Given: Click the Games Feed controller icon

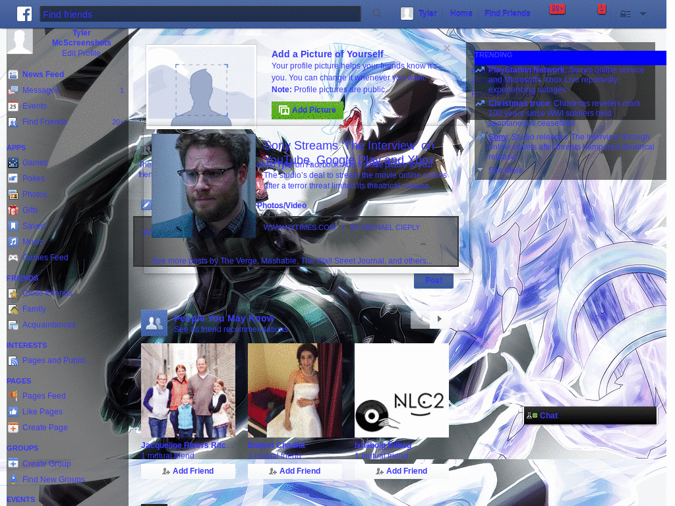Looking at the screenshot, I should click(x=13, y=258).
